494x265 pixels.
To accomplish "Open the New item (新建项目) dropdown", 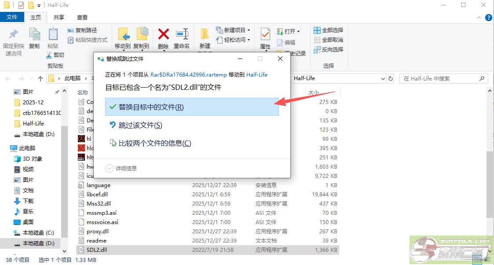I will pyautogui.click(x=234, y=30).
